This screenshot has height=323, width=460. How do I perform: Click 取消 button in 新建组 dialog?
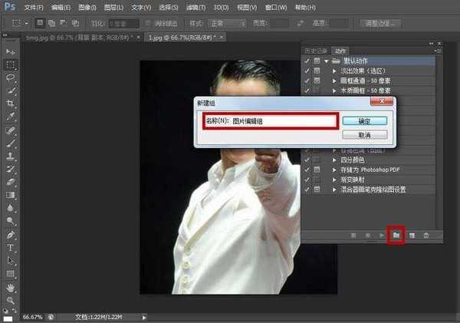coord(364,134)
